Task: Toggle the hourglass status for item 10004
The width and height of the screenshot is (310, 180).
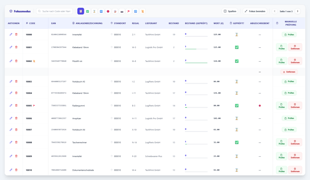Action: [x=237, y=93]
